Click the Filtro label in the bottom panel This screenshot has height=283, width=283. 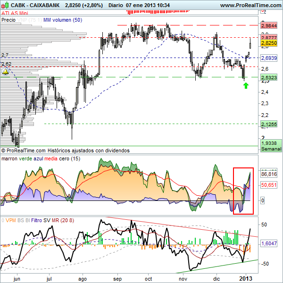[36, 220]
